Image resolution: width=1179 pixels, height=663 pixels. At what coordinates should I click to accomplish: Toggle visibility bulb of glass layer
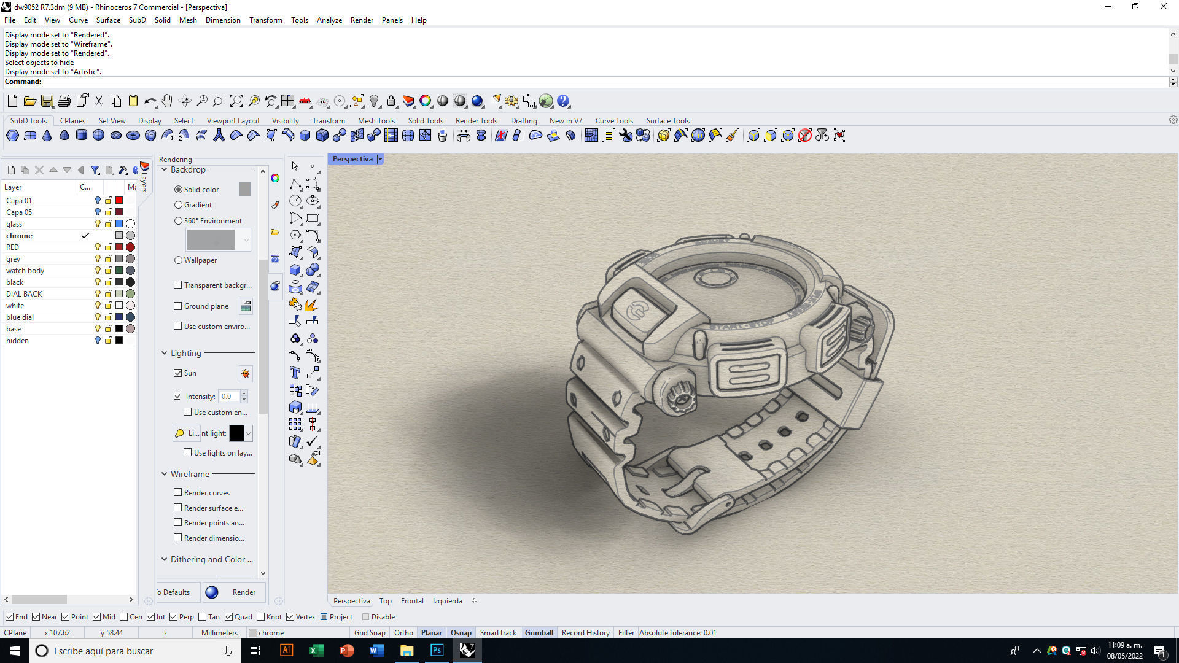tap(98, 223)
